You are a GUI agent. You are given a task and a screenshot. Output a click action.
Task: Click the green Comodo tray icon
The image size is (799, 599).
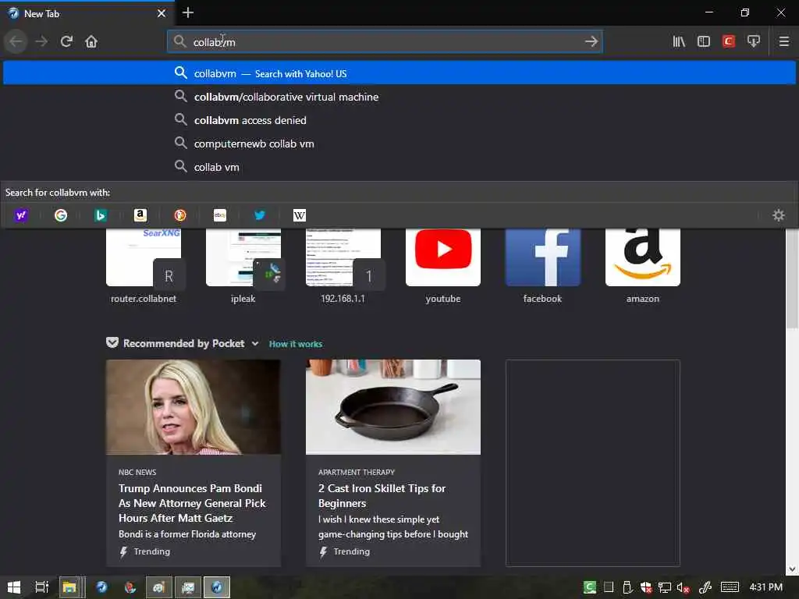590,587
